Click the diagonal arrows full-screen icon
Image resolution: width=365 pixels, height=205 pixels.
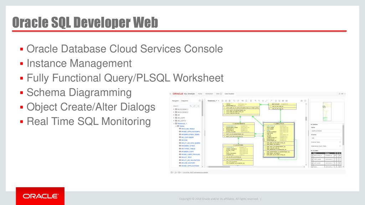tap(267, 101)
